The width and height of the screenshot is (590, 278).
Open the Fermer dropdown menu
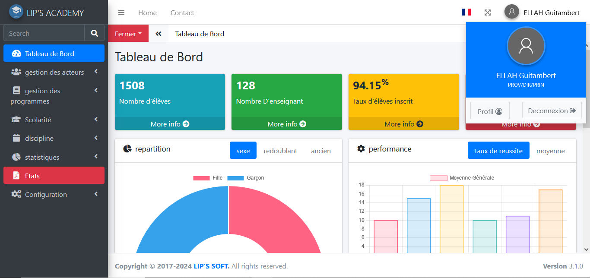coord(128,34)
